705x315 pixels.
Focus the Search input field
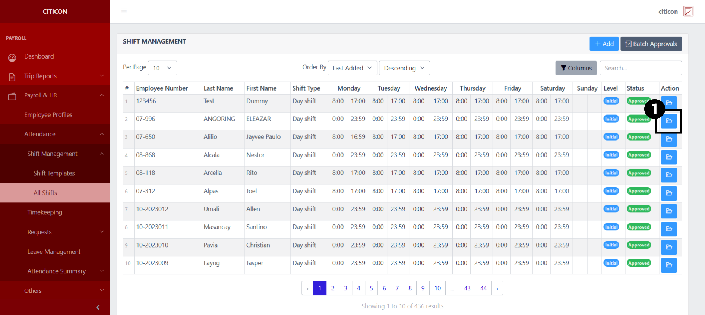click(640, 68)
